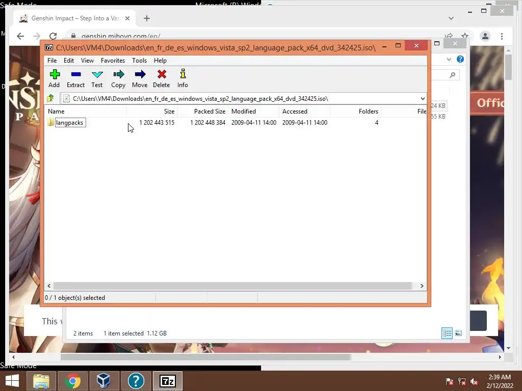The width and height of the screenshot is (522, 391).
Task: Click Chrome back navigation arrow
Action: pos(20,36)
